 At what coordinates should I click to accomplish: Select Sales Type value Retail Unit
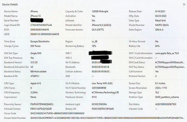coord(160,20)
